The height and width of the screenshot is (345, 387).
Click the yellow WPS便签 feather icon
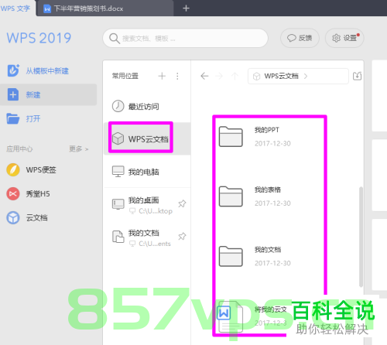click(x=13, y=170)
